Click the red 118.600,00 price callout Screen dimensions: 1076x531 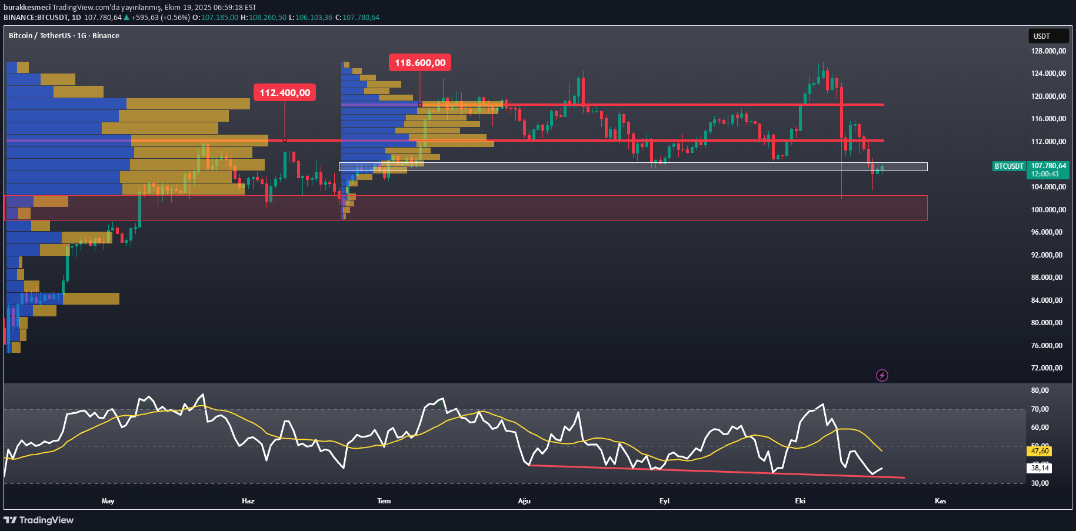click(419, 62)
